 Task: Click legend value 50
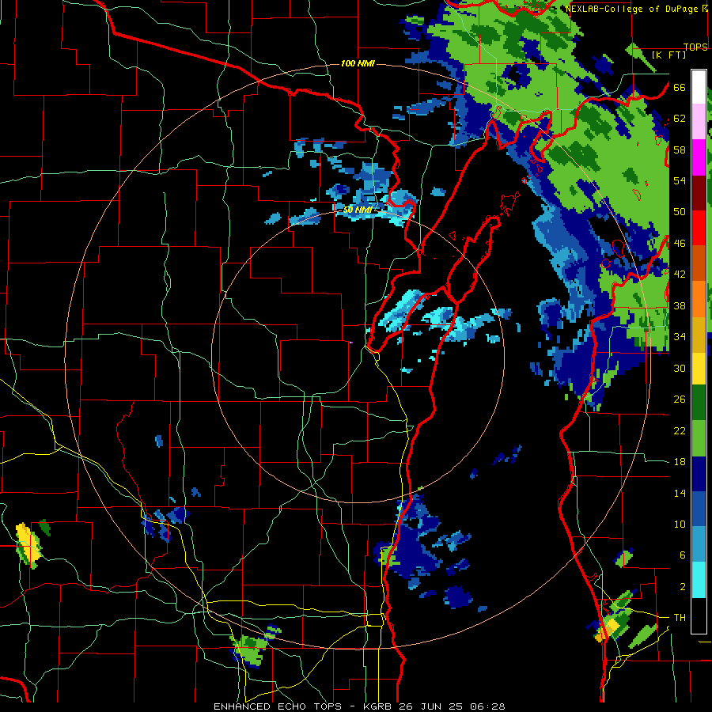point(680,211)
